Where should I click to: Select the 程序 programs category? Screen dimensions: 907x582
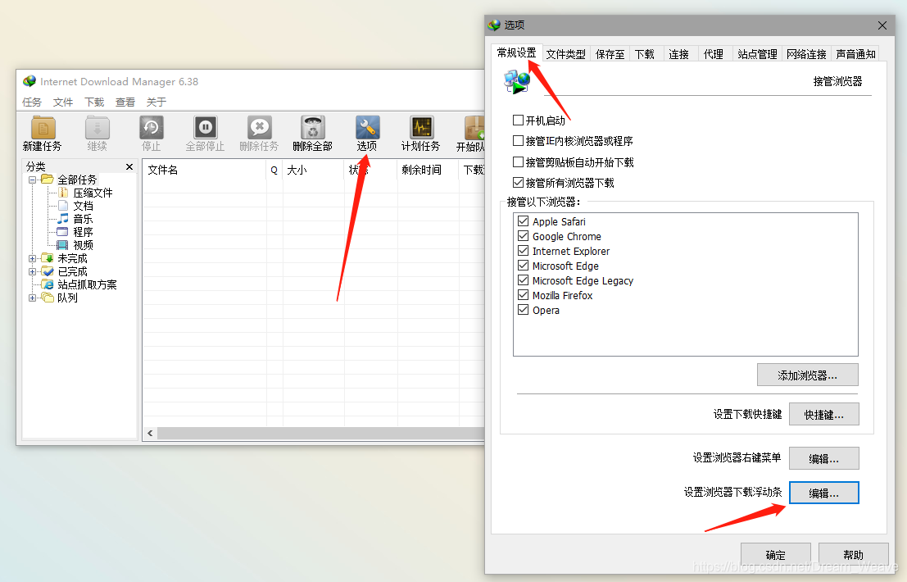pos(83,232)
